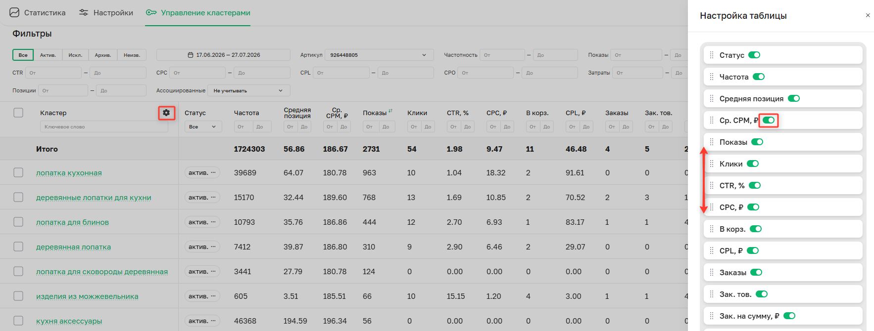874x331 pixels.
Task: Select the Неизв. status filter
Action: pos(132,55)
